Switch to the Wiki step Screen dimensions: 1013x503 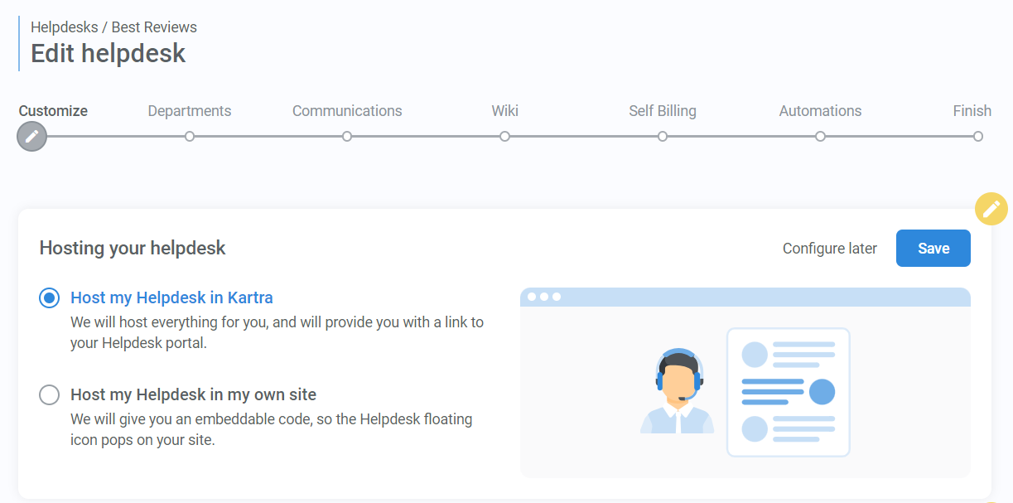[x=504, y=110]
